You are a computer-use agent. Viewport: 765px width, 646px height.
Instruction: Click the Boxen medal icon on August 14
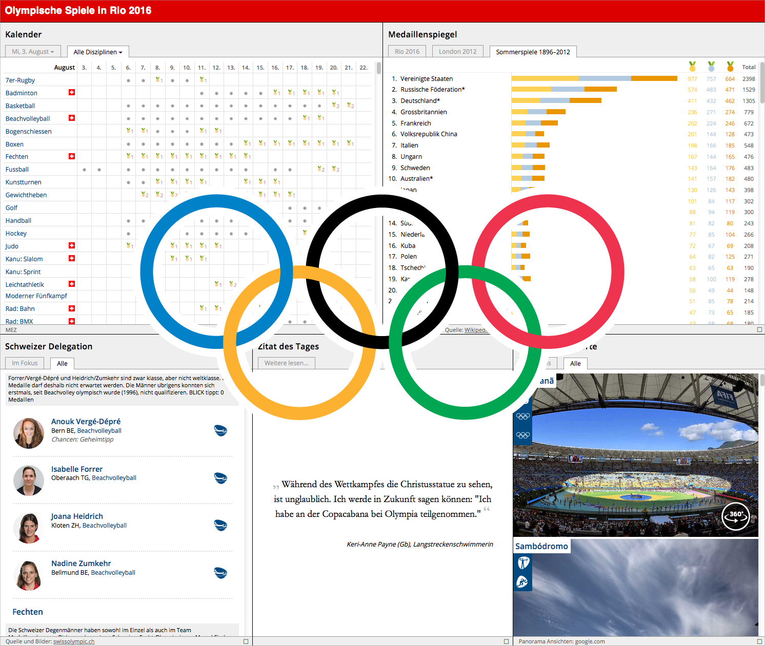pyautogui.click(x=247, y=144)
